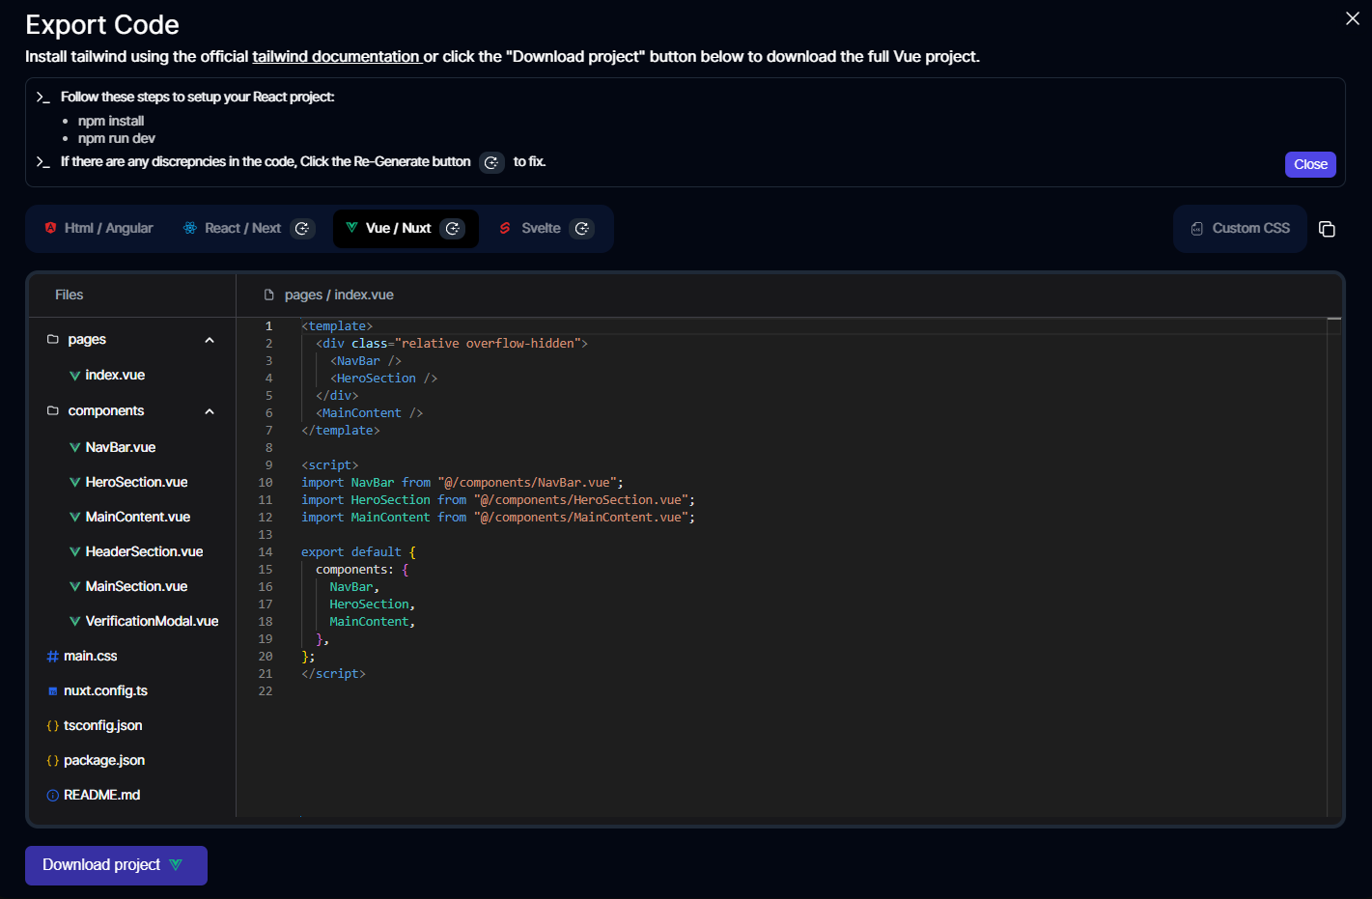Regenerate the Vue / Nuxt code
The height and width of the screenshot is (899, 1372).
pos(452,229)
